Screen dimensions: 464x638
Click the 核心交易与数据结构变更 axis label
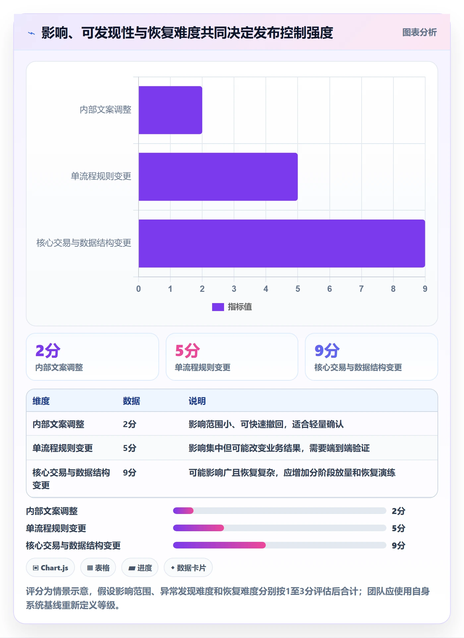tap(84, 243)
